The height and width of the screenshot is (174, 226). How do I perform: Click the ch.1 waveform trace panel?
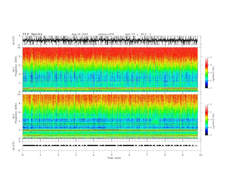click(110, 40)
